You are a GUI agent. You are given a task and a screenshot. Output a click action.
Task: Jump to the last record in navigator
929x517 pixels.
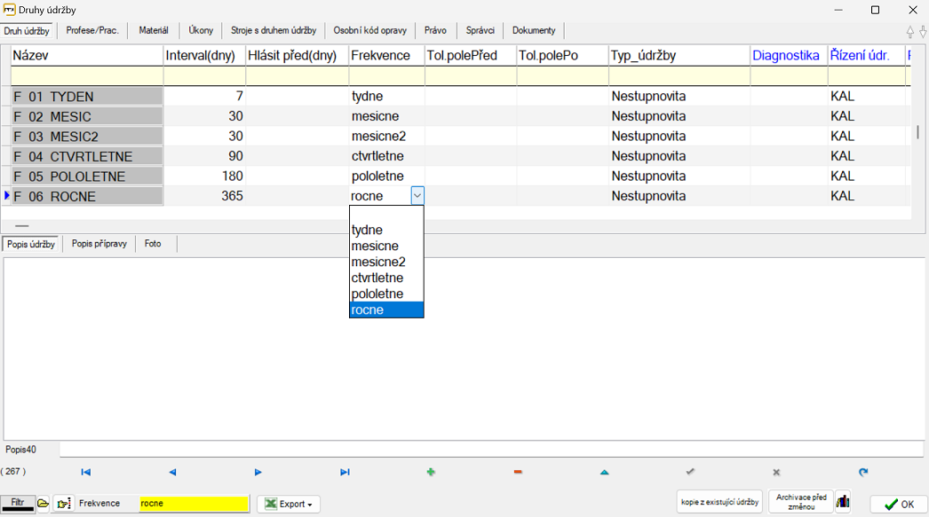coord(345,472)
